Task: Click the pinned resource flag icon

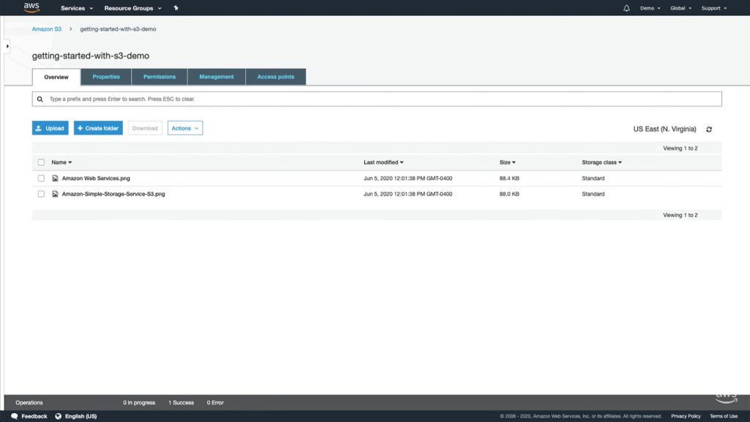Action: click(175, 7)
